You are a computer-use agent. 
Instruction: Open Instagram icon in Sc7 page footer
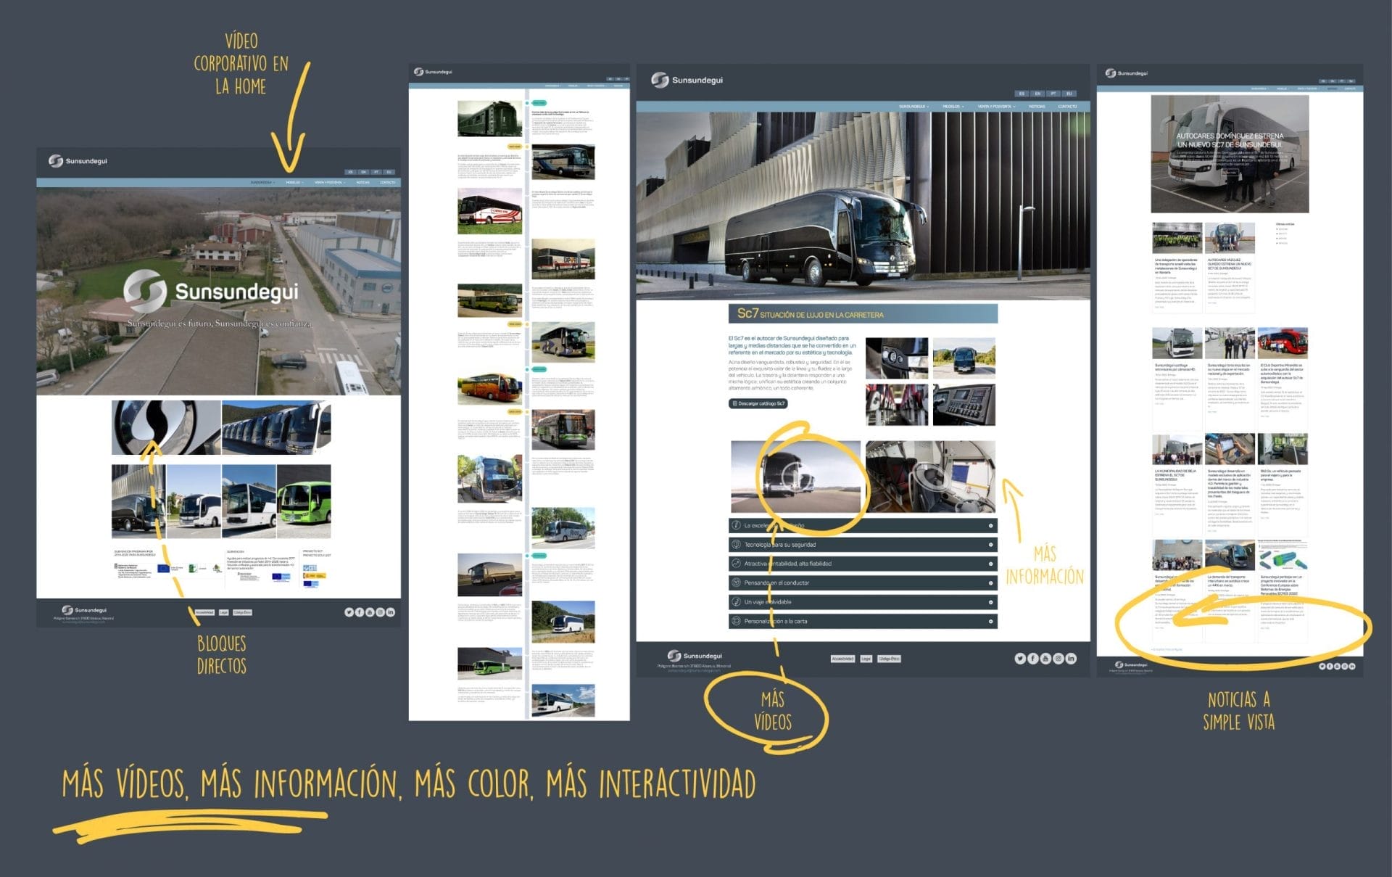point(1058,659)
